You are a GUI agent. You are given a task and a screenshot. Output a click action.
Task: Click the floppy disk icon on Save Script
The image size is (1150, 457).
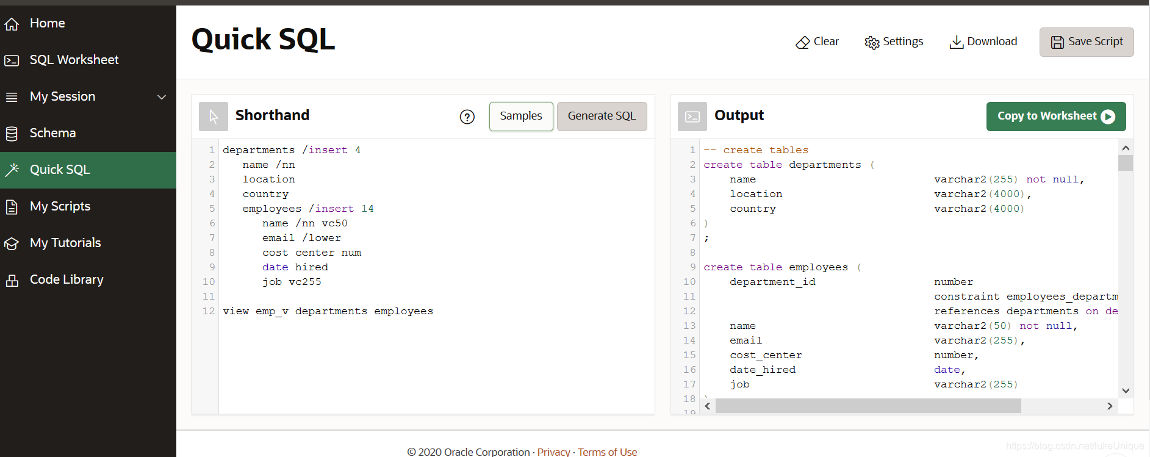tap(1057, 42)
